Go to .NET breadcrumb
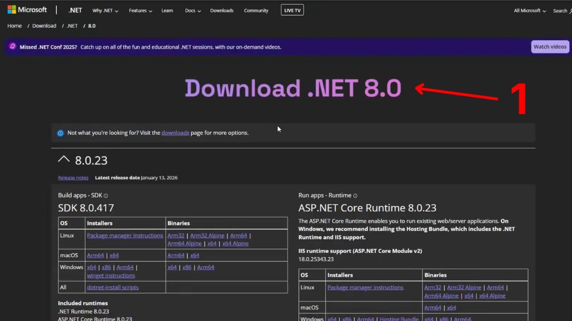 click(72, 26)
